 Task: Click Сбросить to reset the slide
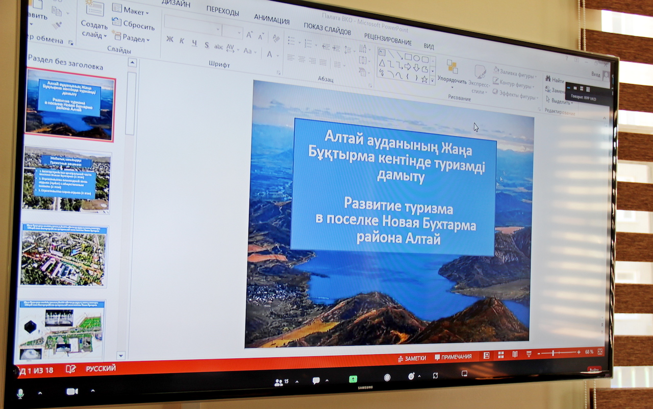coord(134,24)
